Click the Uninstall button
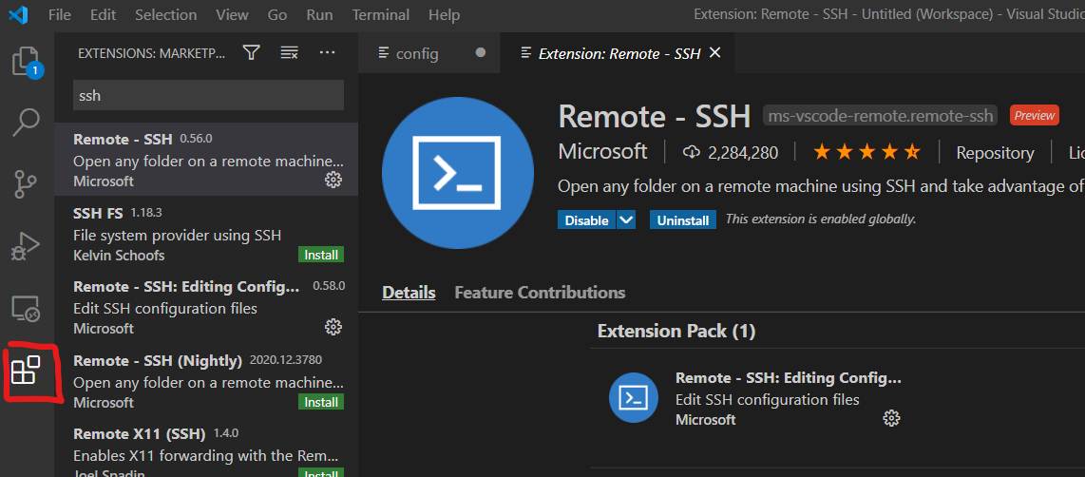This screenshot has width=1085, height=477. click(683, 220)
